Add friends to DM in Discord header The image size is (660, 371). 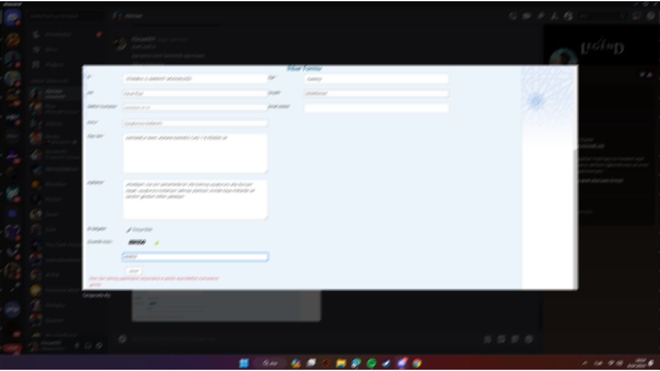point(554,16)
